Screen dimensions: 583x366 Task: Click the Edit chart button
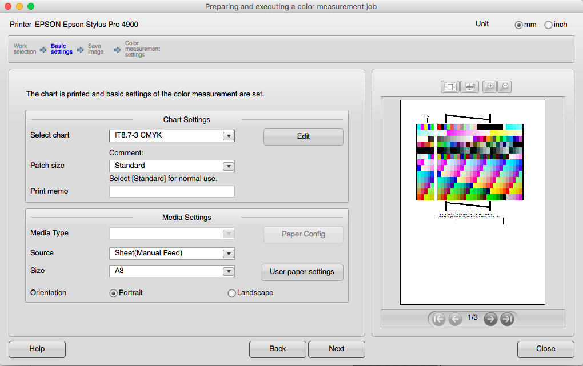304,136
